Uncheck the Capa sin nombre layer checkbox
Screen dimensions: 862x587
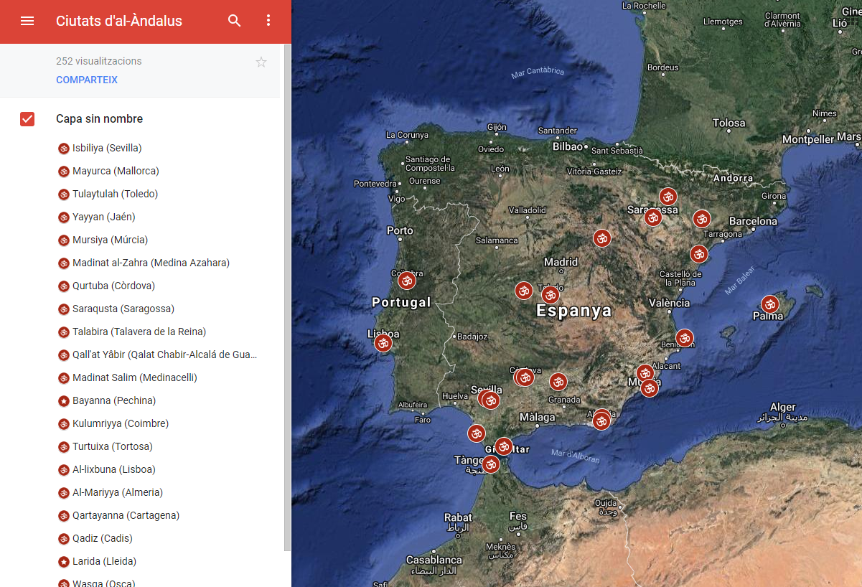[x=27, y=119]
